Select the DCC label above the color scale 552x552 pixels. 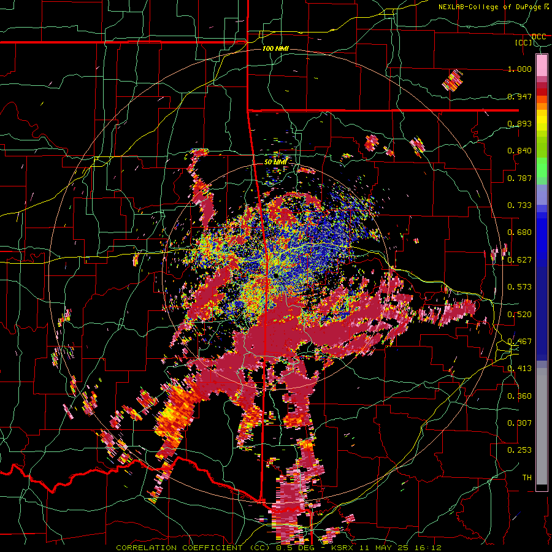(x=539, y=37)
